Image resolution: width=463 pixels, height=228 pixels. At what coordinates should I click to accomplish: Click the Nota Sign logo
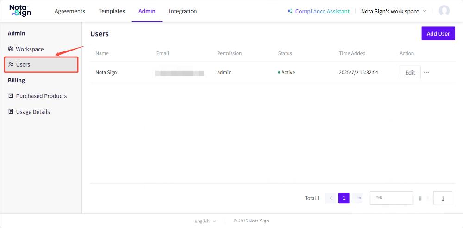[x=20, y=11]
